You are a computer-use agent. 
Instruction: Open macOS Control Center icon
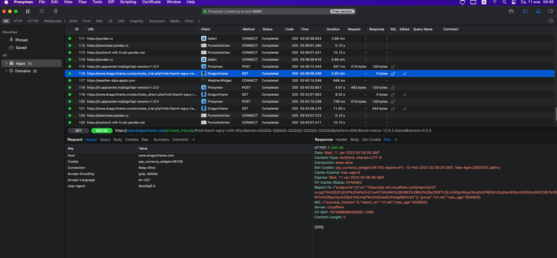(x=514, y=2)
